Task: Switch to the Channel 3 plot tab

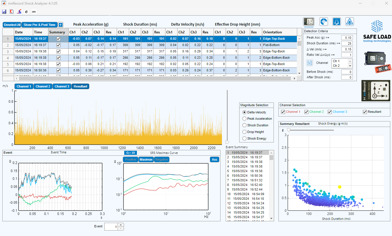Action: click(x=62, y=86)
